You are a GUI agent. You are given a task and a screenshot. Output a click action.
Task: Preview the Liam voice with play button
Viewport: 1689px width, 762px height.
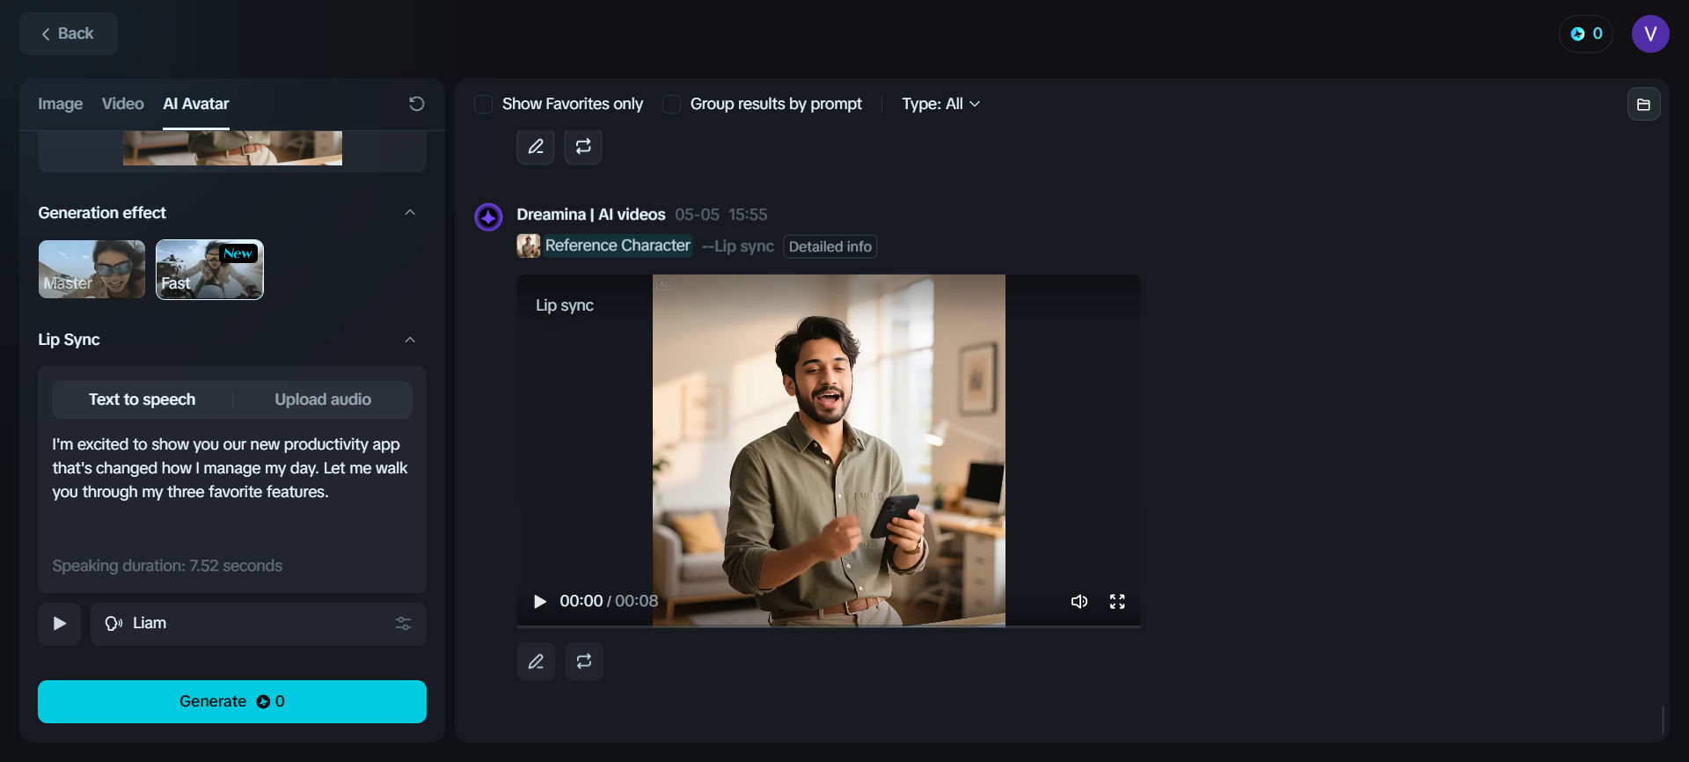pos(60,624)
